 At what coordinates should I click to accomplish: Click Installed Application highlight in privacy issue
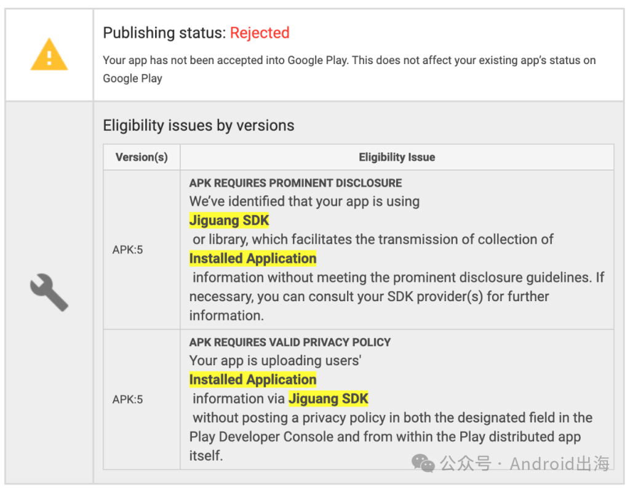[x=253, y=379]
